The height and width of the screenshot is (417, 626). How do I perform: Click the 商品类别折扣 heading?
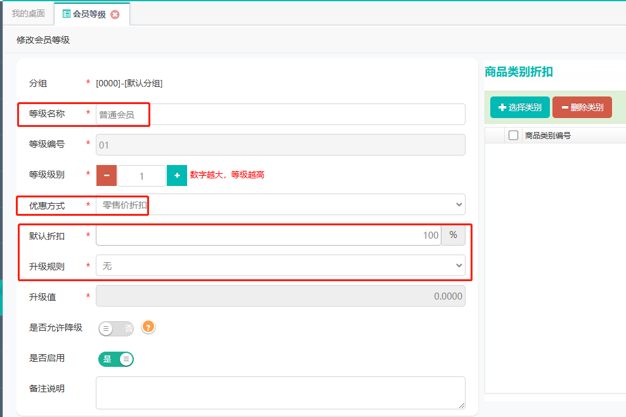click(x=519, y=72)
